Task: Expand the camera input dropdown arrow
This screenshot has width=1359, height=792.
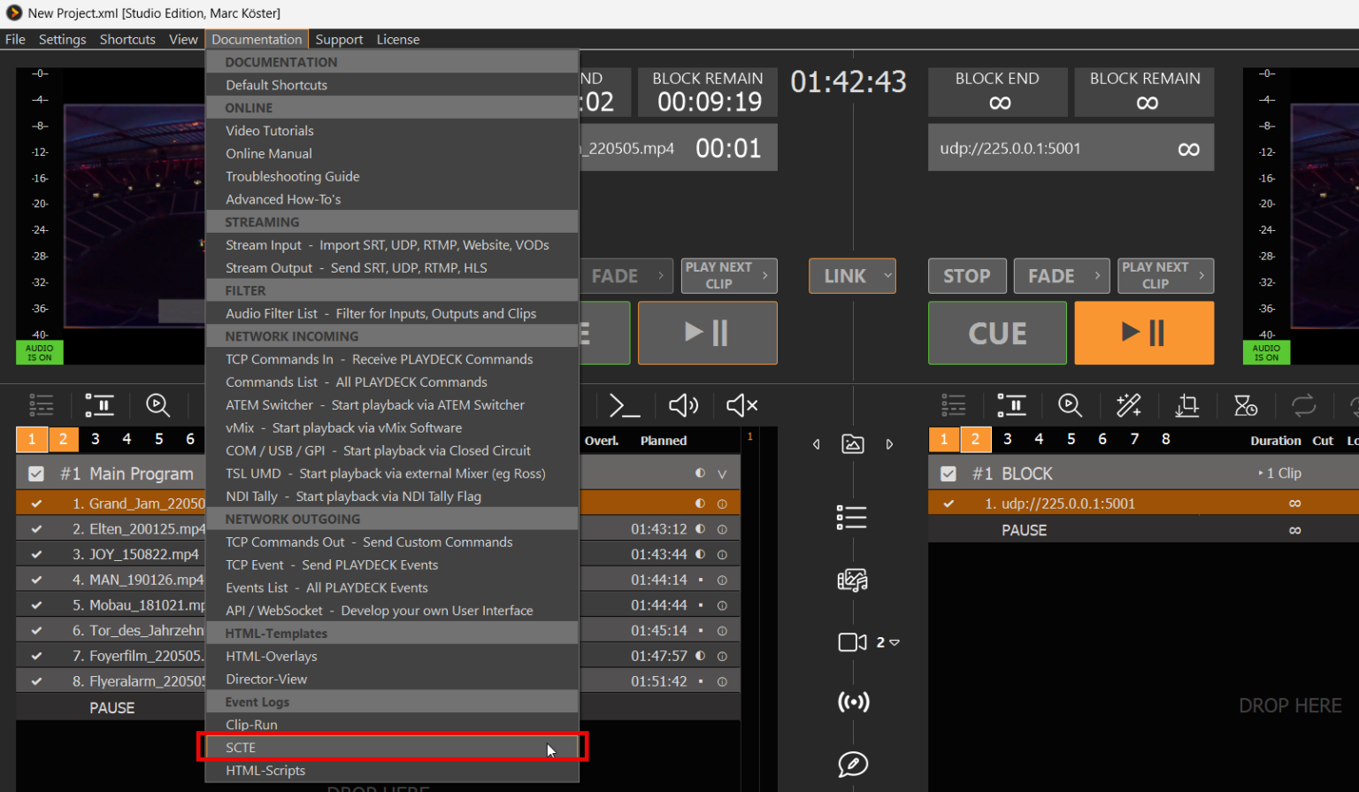Action: click(x=894, y=642)
